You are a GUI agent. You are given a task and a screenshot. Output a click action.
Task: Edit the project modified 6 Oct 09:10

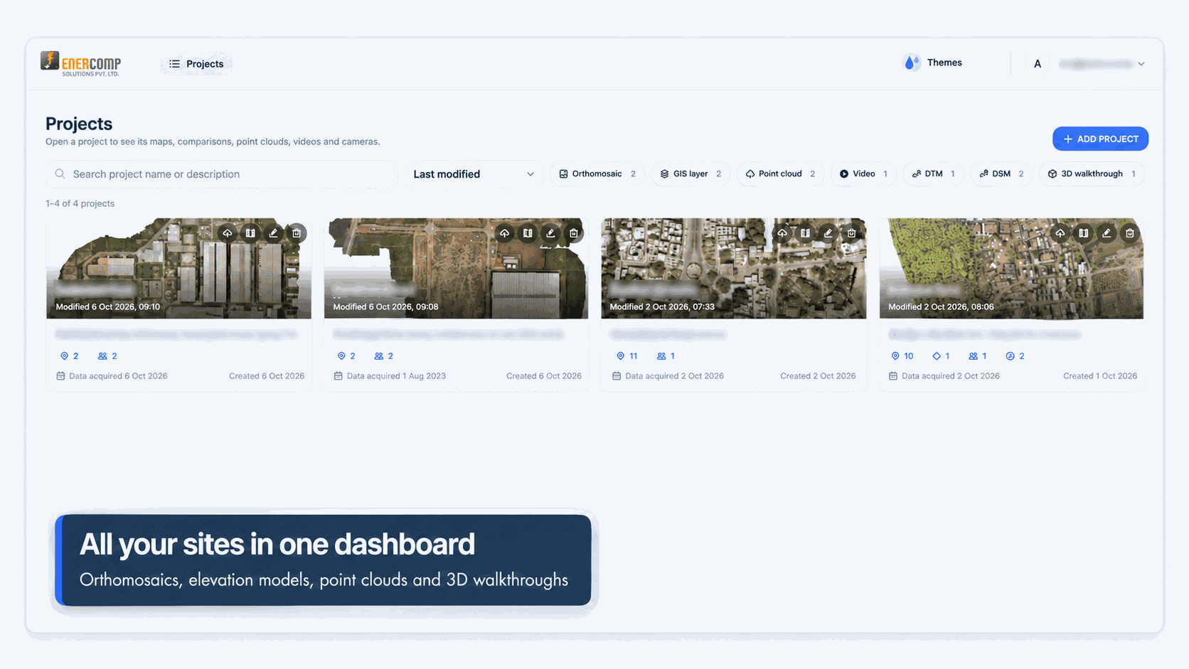click(x=274, y=233)
